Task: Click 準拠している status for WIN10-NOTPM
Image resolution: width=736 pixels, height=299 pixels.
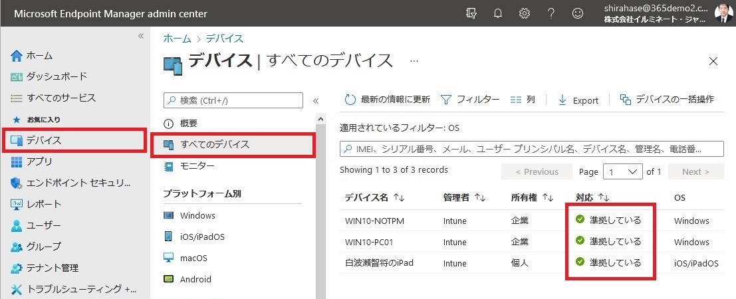Action: (x=608, y=220)
